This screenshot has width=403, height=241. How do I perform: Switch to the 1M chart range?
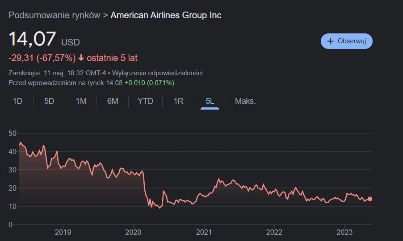pos(81,101)
